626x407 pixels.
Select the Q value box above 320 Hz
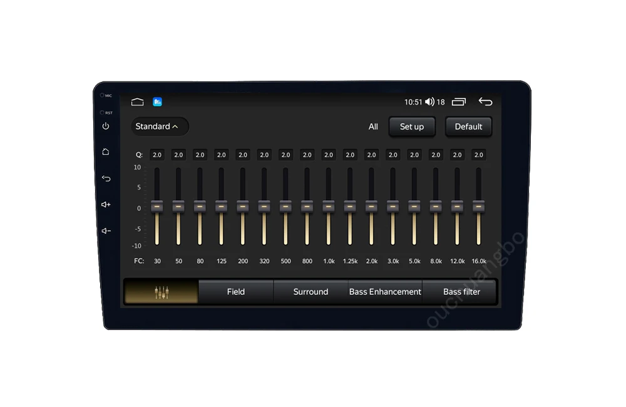pyautogui.click(x=264, y=155)
